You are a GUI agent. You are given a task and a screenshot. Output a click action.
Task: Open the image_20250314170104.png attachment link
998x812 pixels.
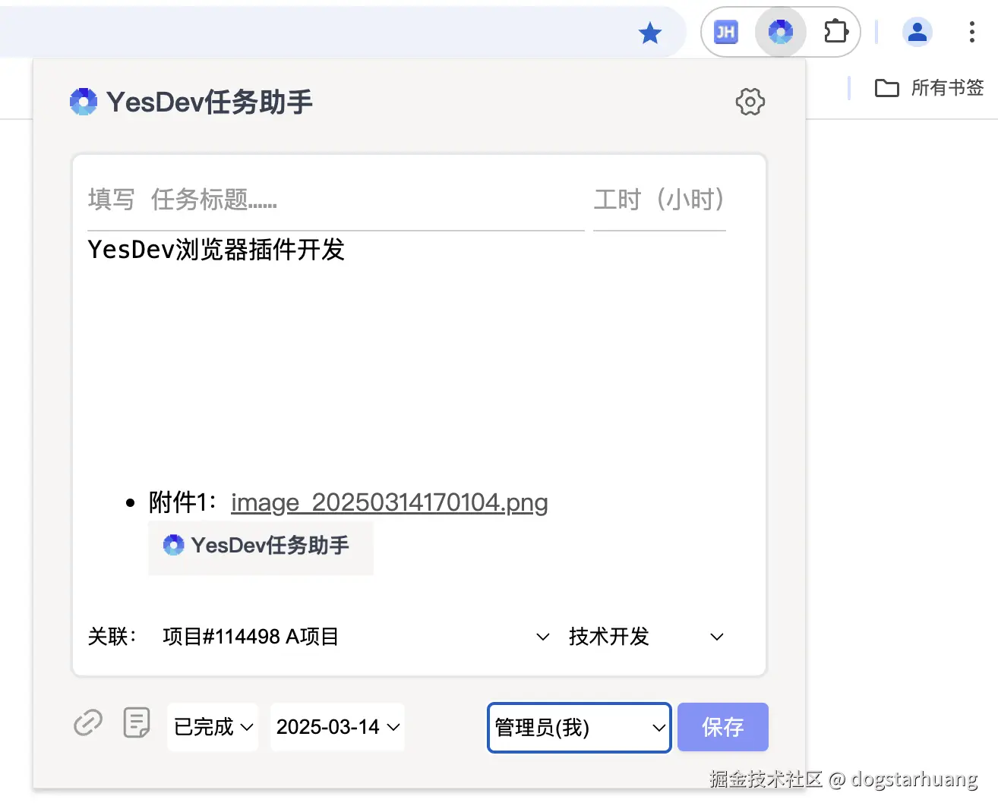point(389,502)
